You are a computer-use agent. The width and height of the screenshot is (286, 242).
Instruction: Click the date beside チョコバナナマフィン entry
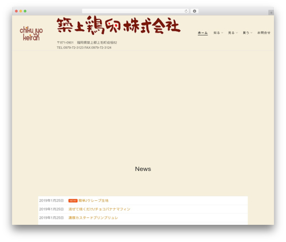51,209
